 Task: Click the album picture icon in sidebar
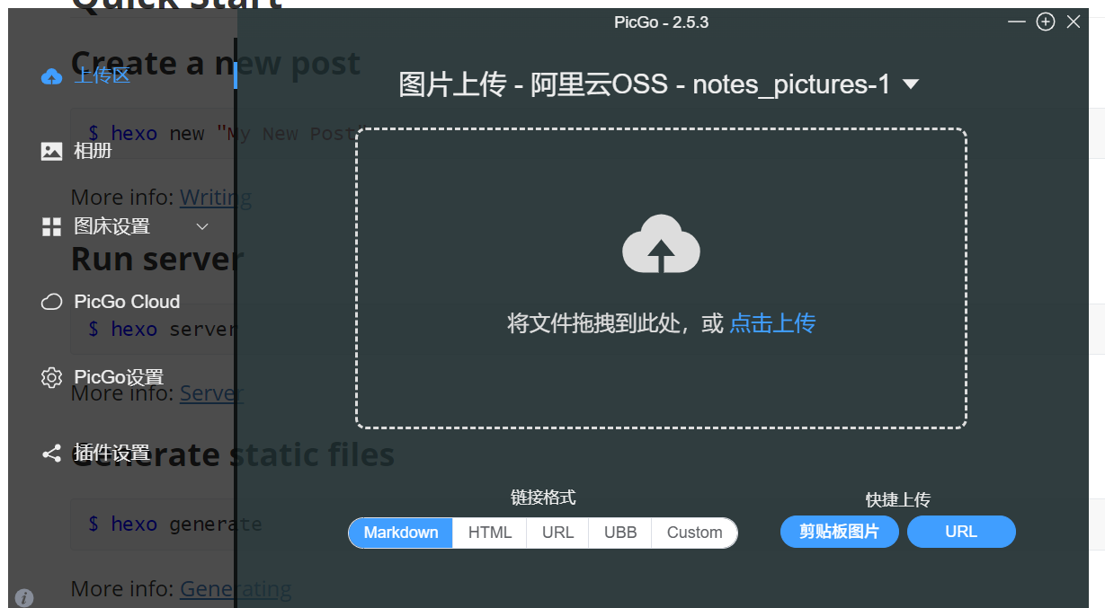click(x=52, y=151)
